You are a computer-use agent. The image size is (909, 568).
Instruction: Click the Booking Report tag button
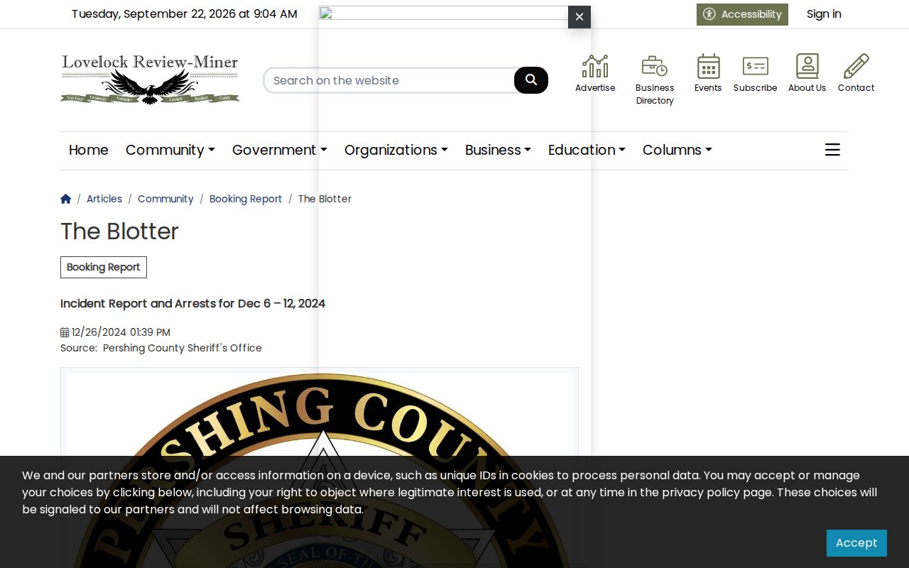point(104,267)
